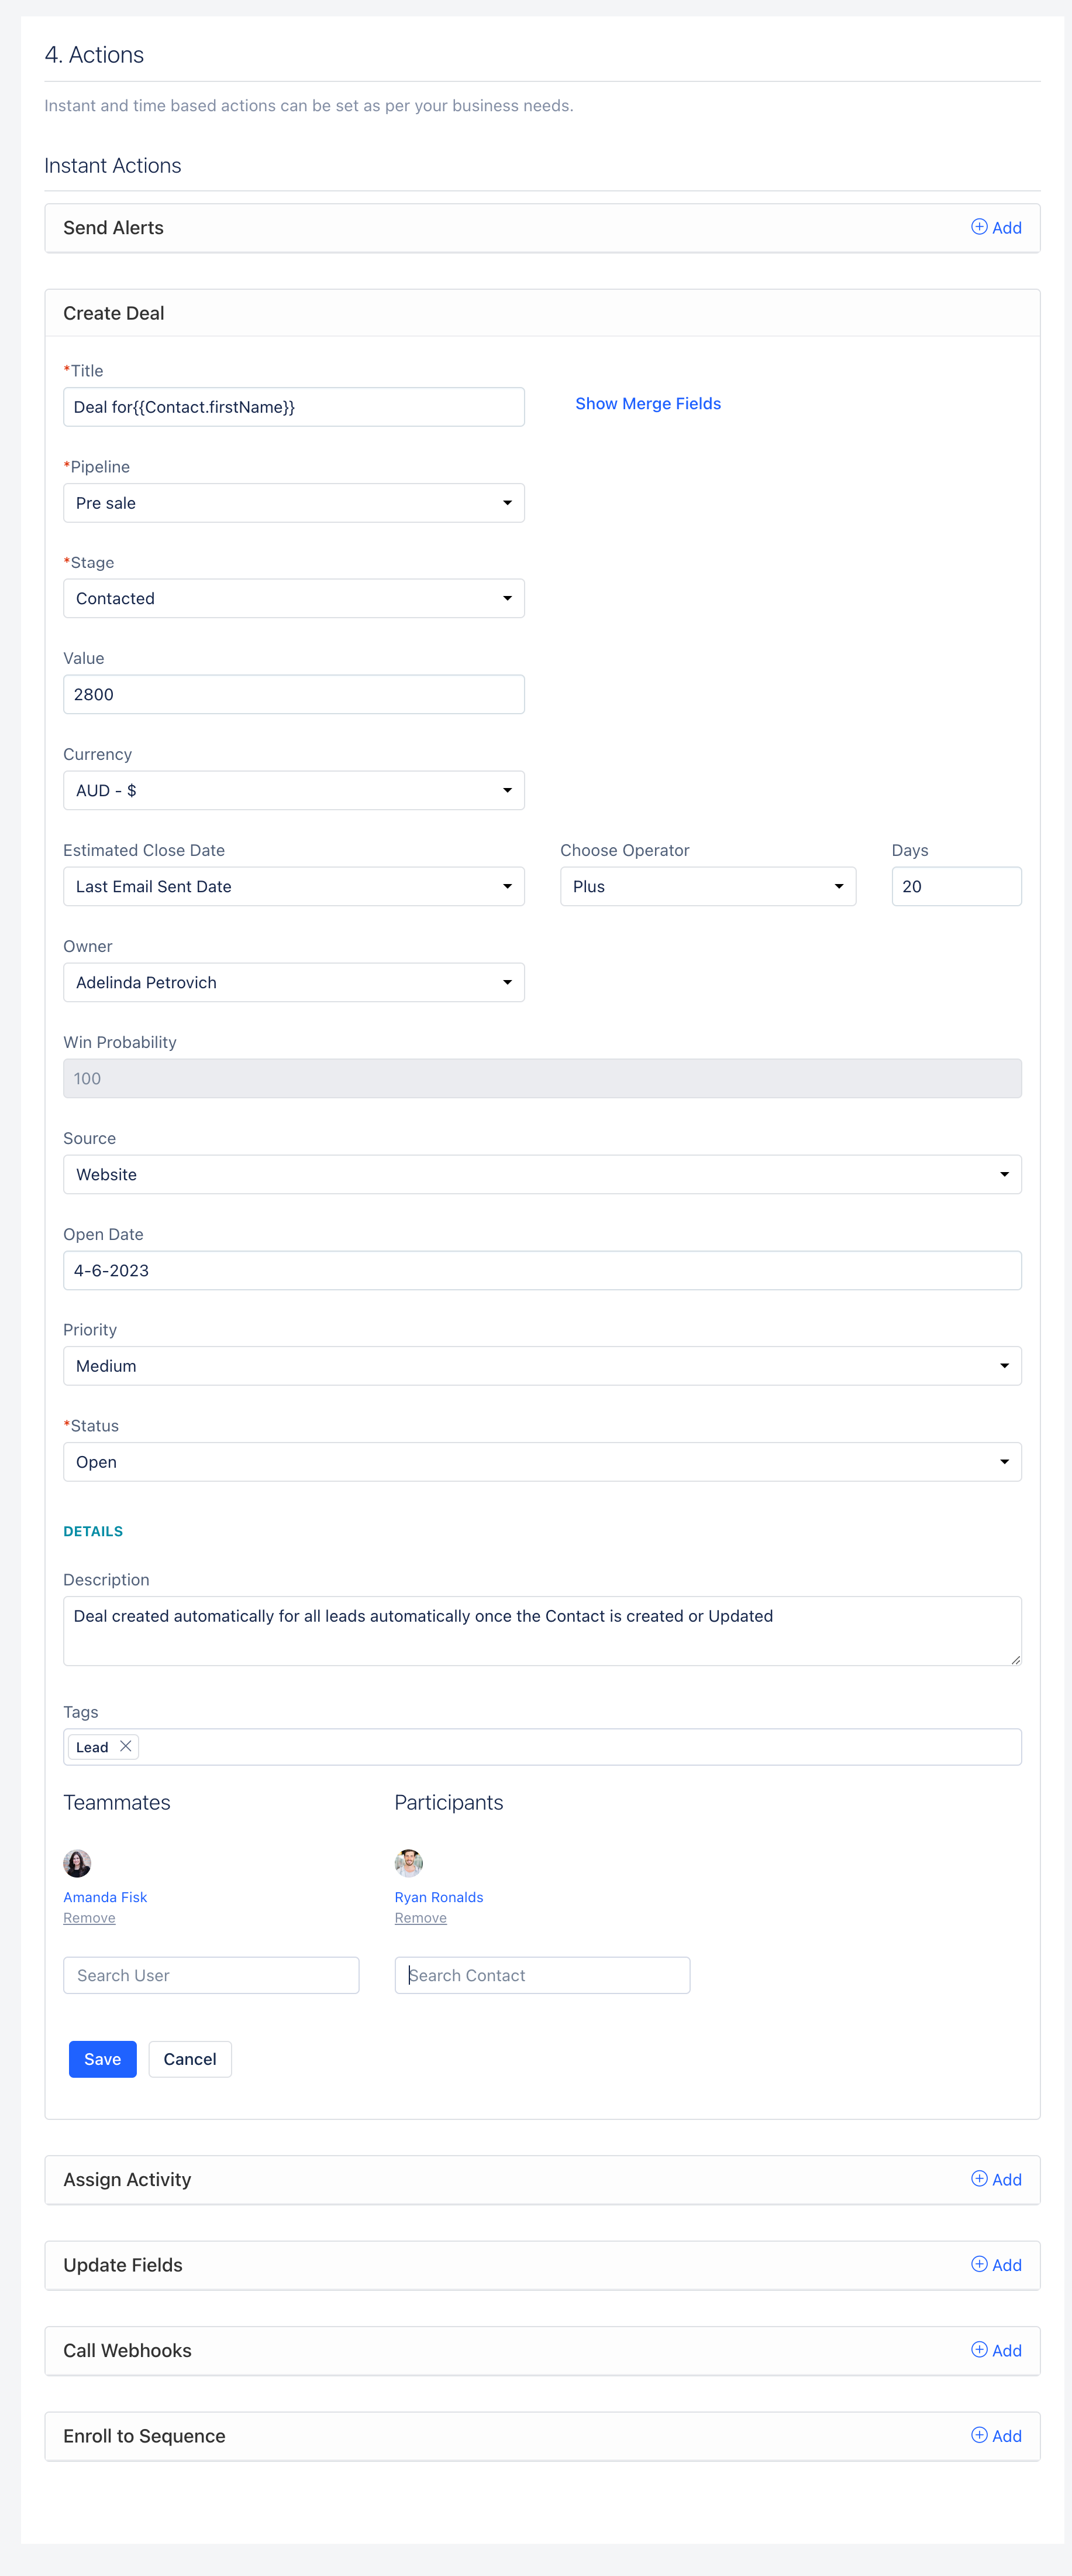
Task: Add a Call Webhooks action
Action: point(996,2350)
